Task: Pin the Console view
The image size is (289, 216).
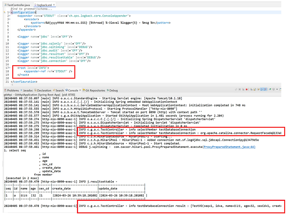Action: click(x=270, y=90)
